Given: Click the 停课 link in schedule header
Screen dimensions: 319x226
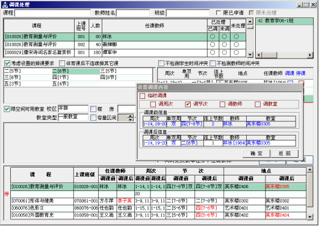Looking at the screenshot, I should 301,73.
